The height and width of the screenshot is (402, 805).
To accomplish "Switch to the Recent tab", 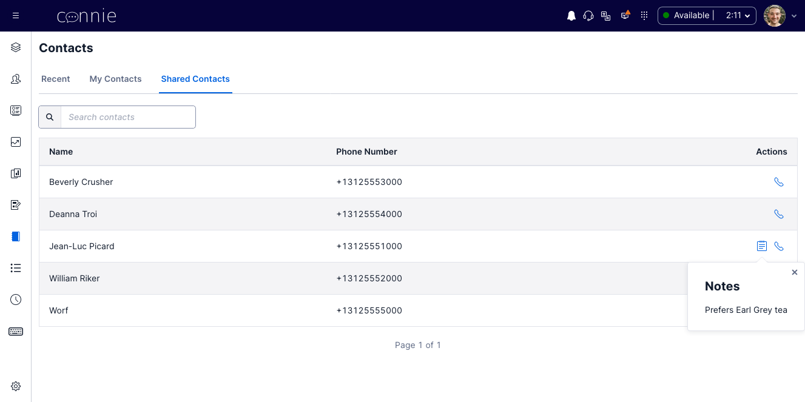I will 56,79.
